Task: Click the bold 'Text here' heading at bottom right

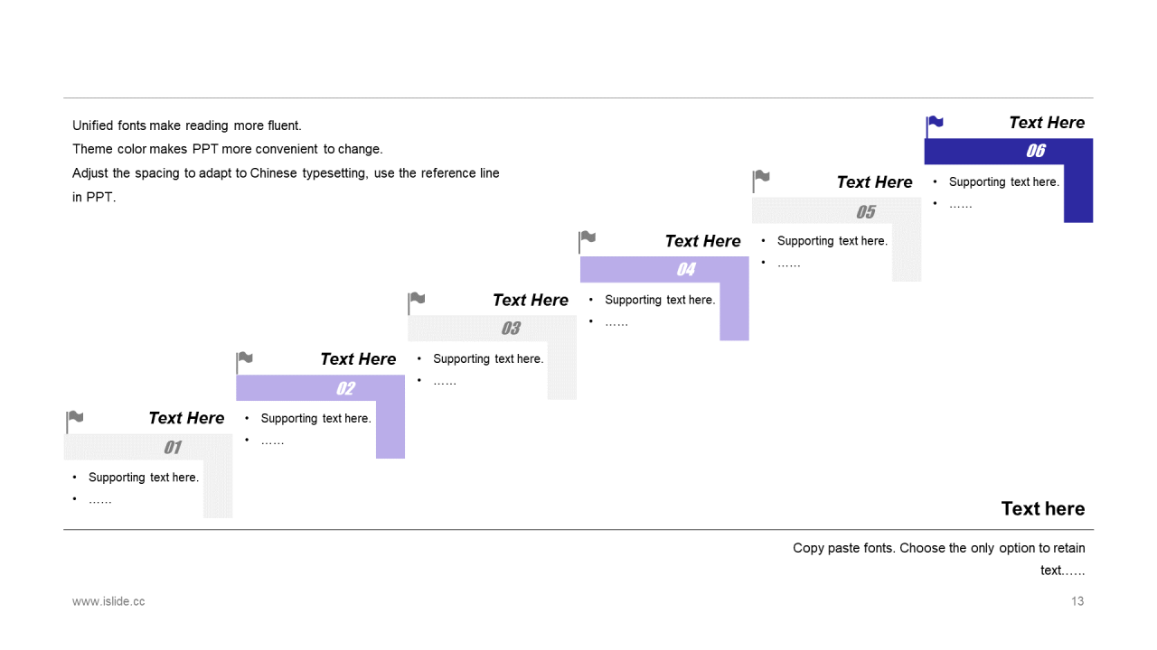Action: 1043,508
